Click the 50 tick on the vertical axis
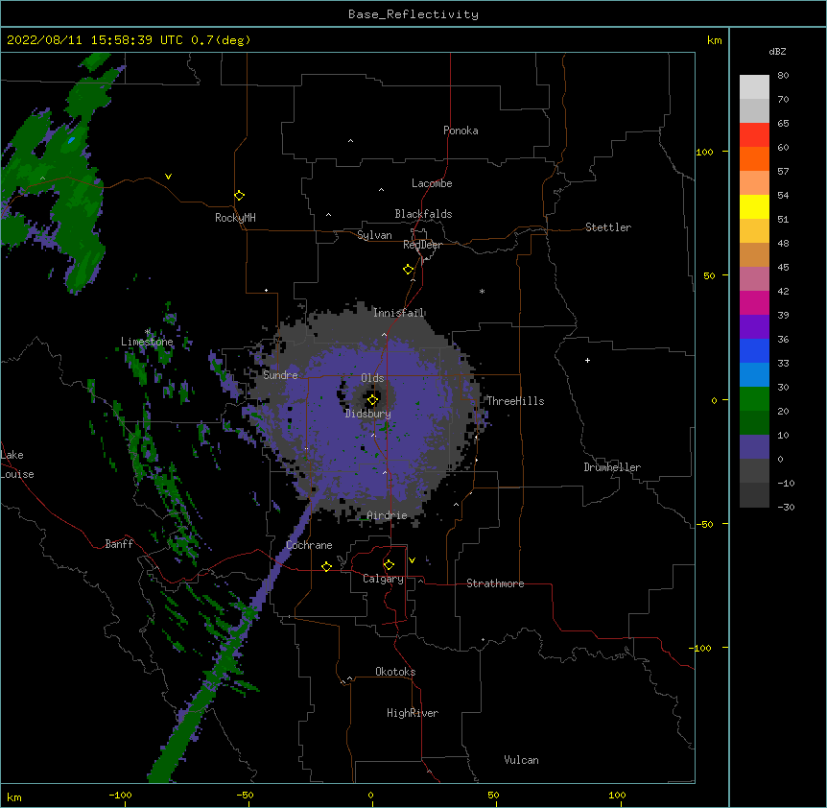 click(709, 275)
